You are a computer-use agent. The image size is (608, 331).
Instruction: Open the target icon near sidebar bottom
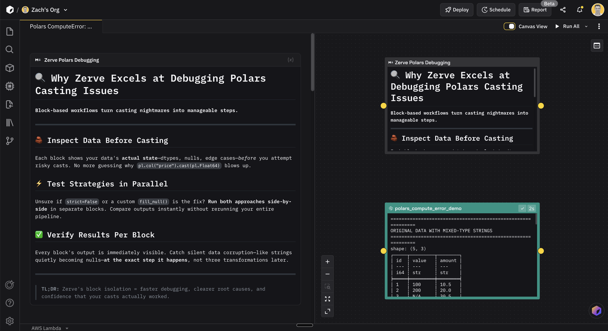[x=10, y=284]
